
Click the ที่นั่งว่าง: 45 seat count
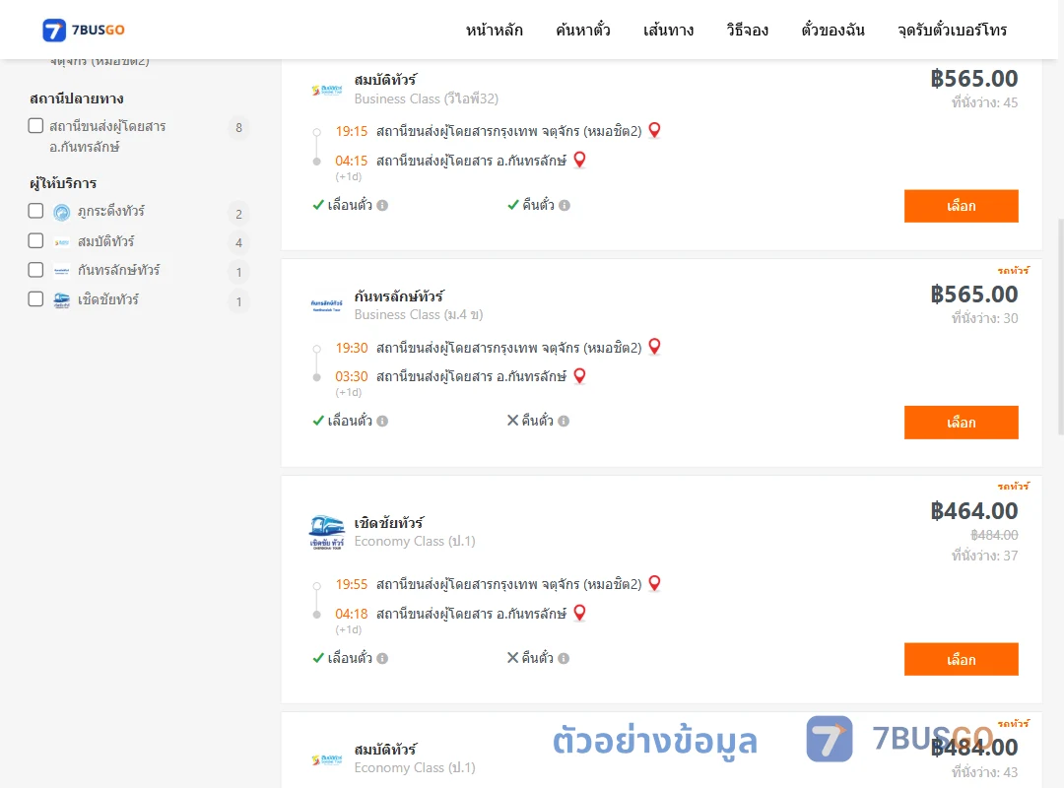pos(984,102)
